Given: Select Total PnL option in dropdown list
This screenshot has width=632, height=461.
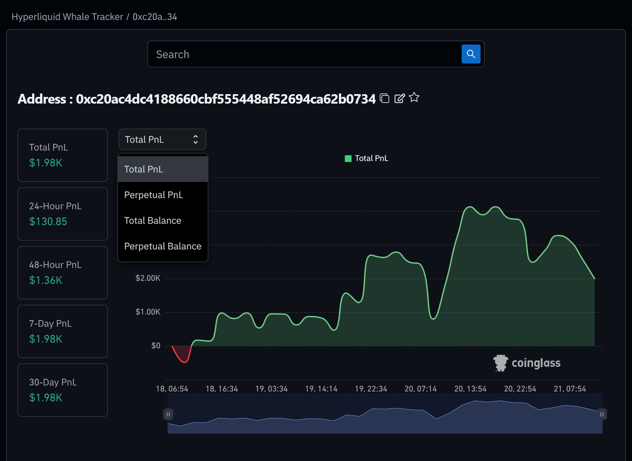Looking at the screenshot, I should point(163,169).
